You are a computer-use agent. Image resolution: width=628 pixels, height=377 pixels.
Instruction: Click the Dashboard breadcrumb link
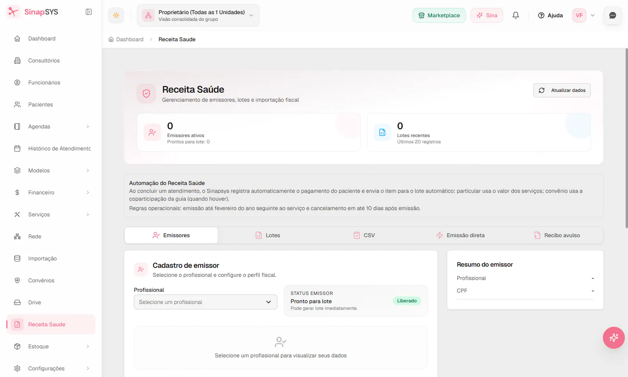(126, 39)
